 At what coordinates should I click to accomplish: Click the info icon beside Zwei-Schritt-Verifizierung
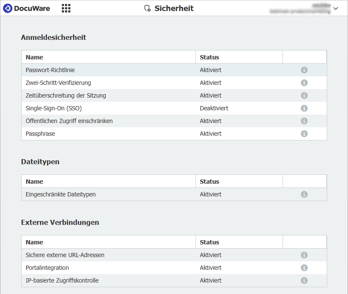[x=304, y=83]
